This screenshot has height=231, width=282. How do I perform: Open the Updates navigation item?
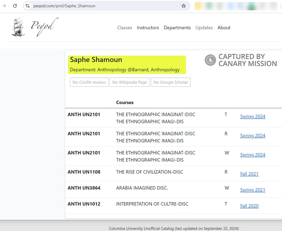click(204, 28)
